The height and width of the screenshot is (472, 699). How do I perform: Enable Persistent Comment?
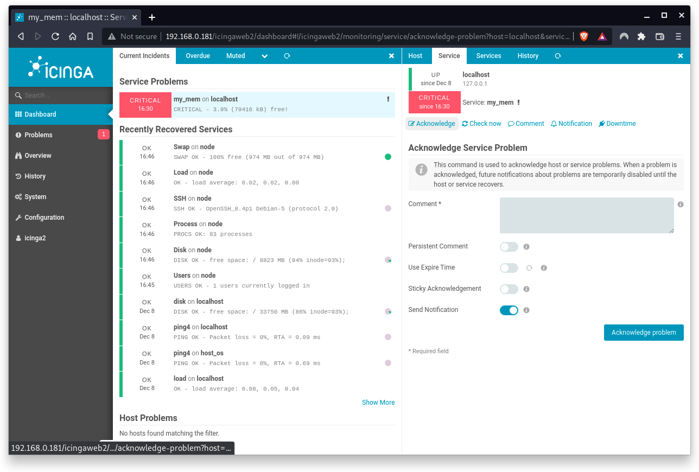(509, 246)
